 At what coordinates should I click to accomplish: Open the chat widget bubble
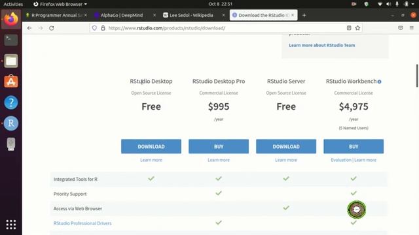tap(356, 209)
